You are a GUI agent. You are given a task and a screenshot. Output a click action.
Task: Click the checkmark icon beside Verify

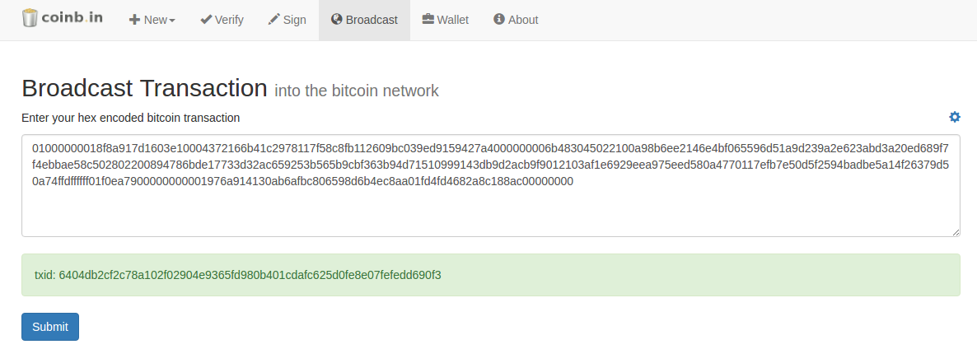pyautogui.click(x=206, y=19)
